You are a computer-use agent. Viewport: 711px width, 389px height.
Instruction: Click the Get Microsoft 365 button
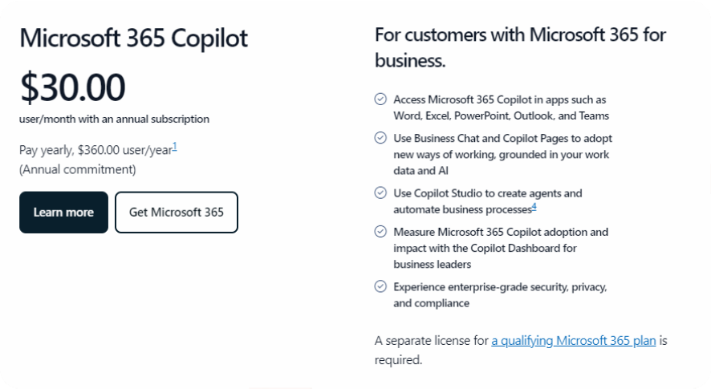[x=177, y=213]
